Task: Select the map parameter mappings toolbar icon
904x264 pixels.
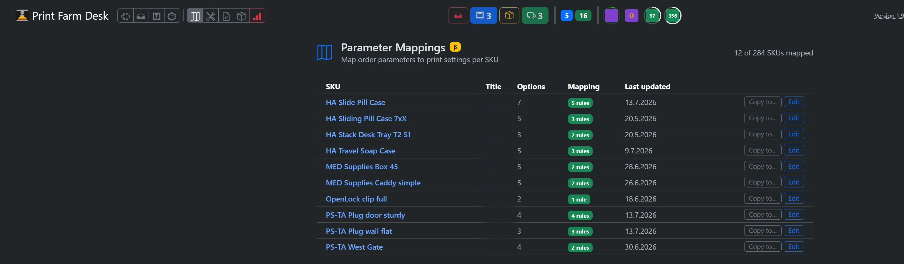Action: 195,16
